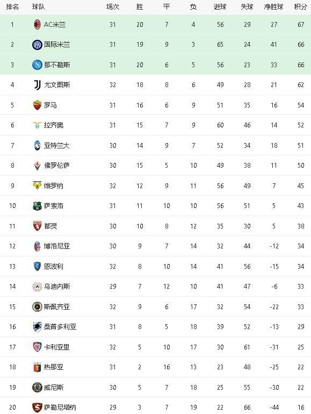This screenshot has height=414, width=311.
Task: Click the 亚特兰大 team logo
Action: [37, 146]
